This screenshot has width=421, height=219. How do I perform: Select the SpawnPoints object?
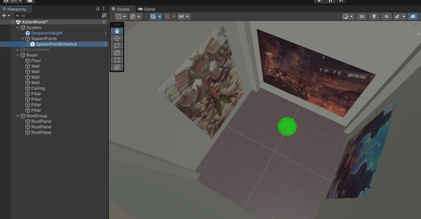44,39
